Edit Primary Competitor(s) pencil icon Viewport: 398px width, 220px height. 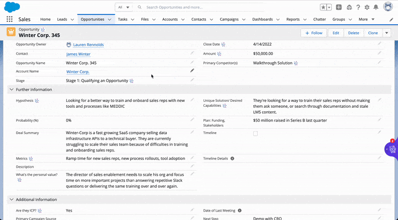pos(380,63)
